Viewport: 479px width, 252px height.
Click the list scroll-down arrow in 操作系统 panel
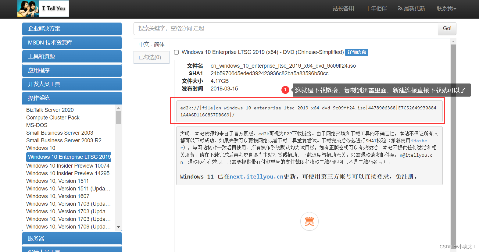119,227
